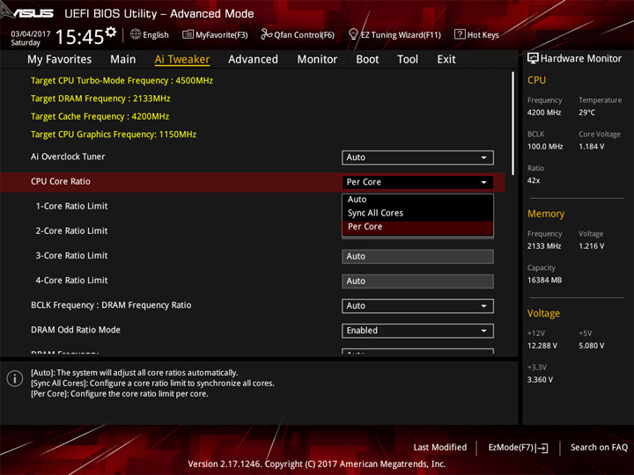Select 3-Core Ratio Limit label
The width and height of the screenshot is (634, 475).
click(x=71, y=256)
